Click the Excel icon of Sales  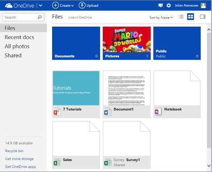point(57,162)
